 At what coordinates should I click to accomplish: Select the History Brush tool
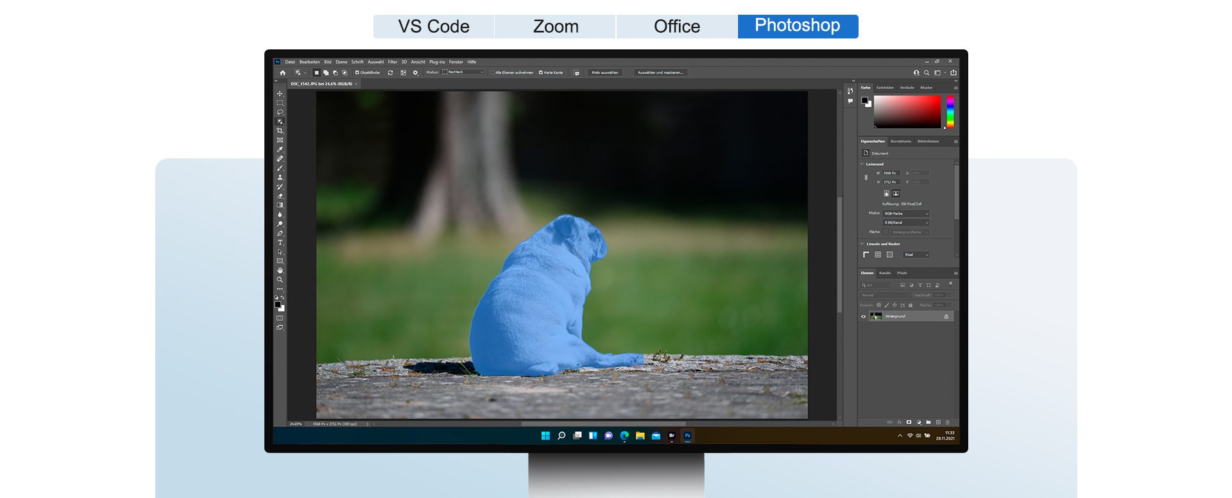[x=280, y=187]
